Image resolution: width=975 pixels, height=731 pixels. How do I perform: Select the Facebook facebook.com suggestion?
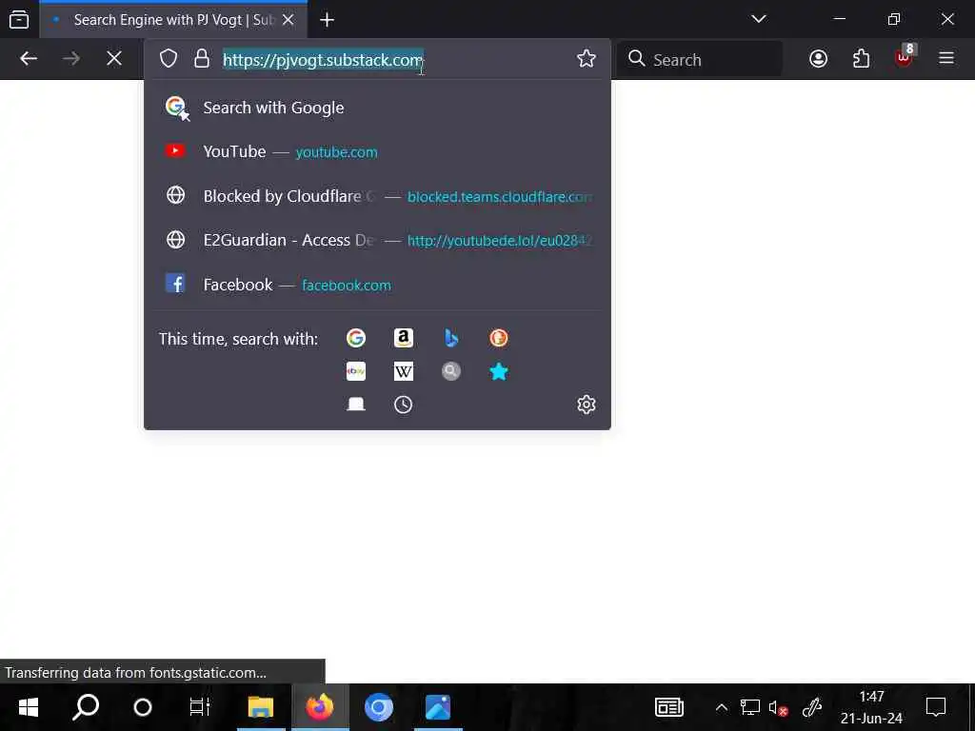tap(377, 285)
